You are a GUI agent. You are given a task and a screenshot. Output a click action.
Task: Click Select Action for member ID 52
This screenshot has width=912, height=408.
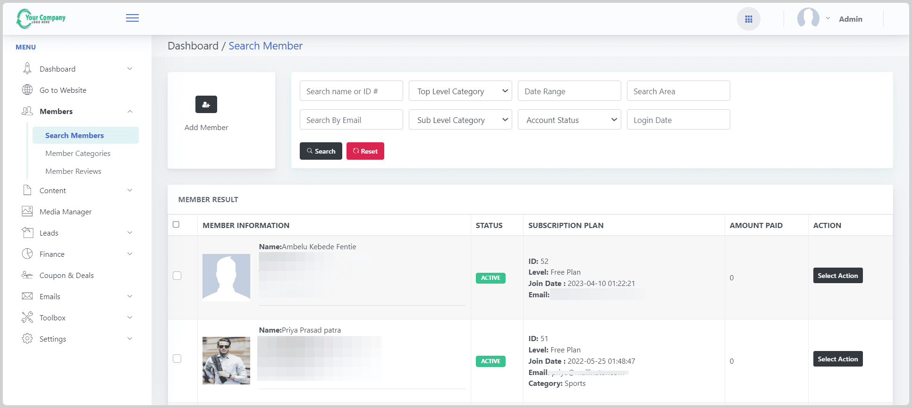click(837, 276)
